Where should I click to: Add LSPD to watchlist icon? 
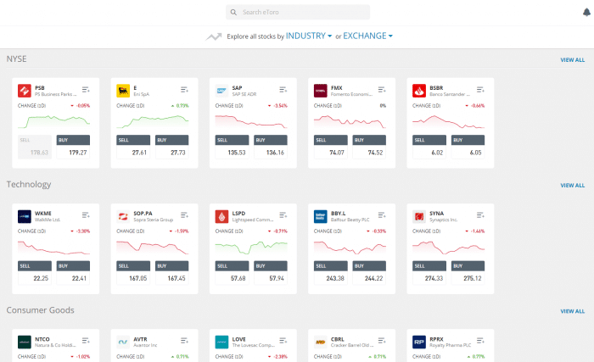(283, 215)
